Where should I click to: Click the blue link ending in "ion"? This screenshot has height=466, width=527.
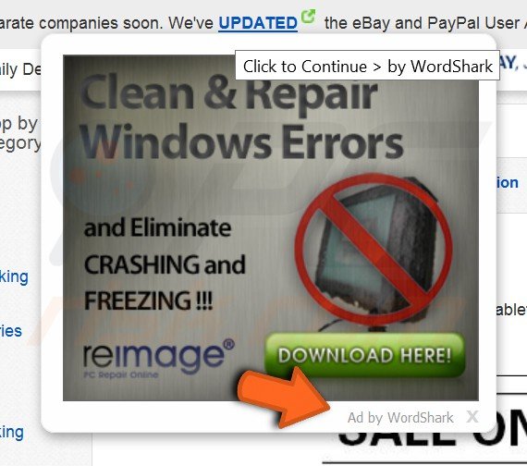tap(508, 182)
